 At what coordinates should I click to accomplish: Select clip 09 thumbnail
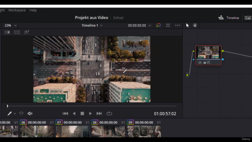tap(144, 131)
